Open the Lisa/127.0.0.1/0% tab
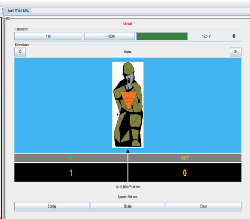The width and height of the screenshot is (250, 219). (18, 11)
